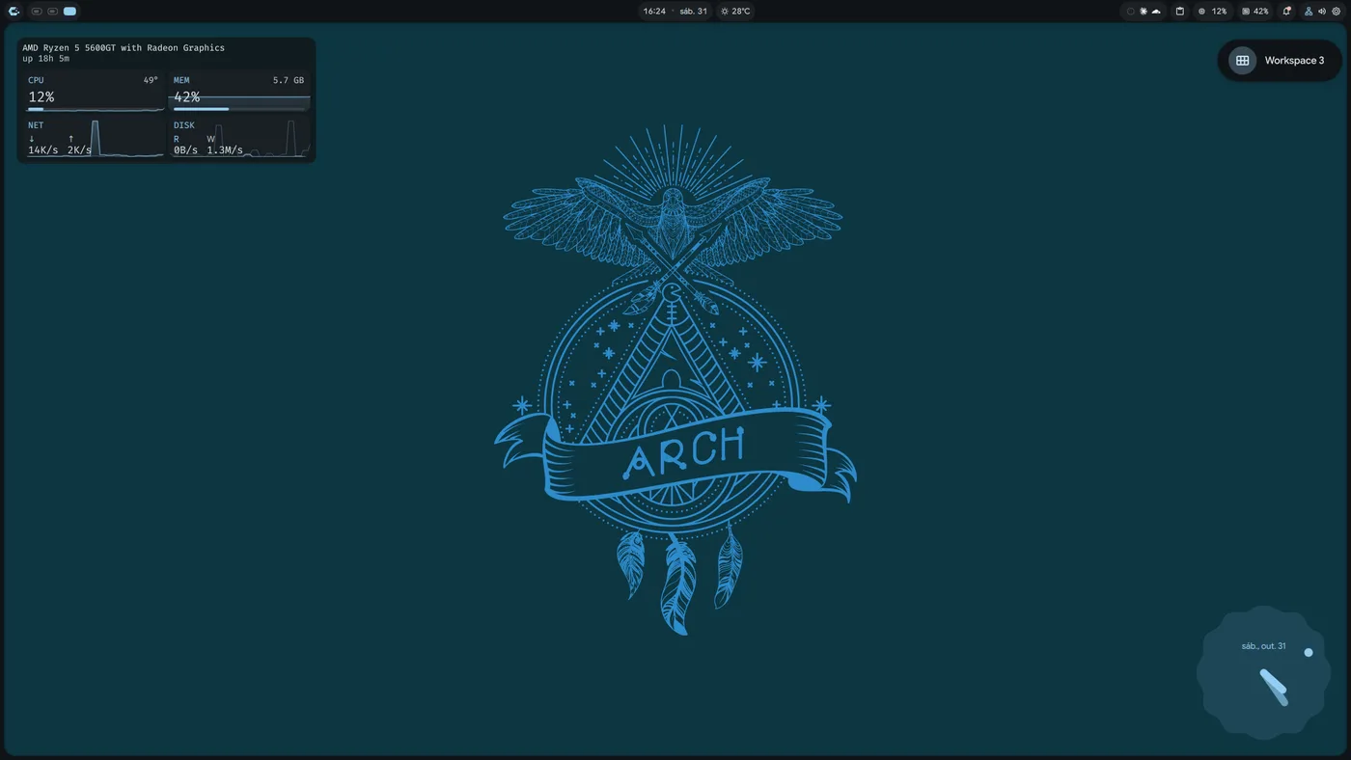Click the 0B/s disk read rate
Screen dimensions: 1351x760
185,150
